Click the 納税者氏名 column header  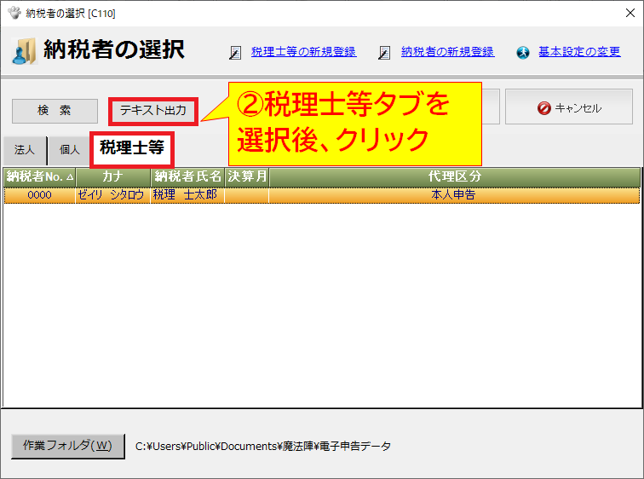coord(187,176)
